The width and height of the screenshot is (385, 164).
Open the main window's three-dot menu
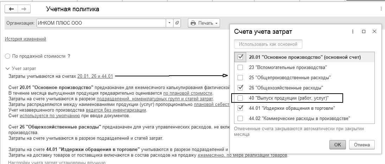[381, 9]
